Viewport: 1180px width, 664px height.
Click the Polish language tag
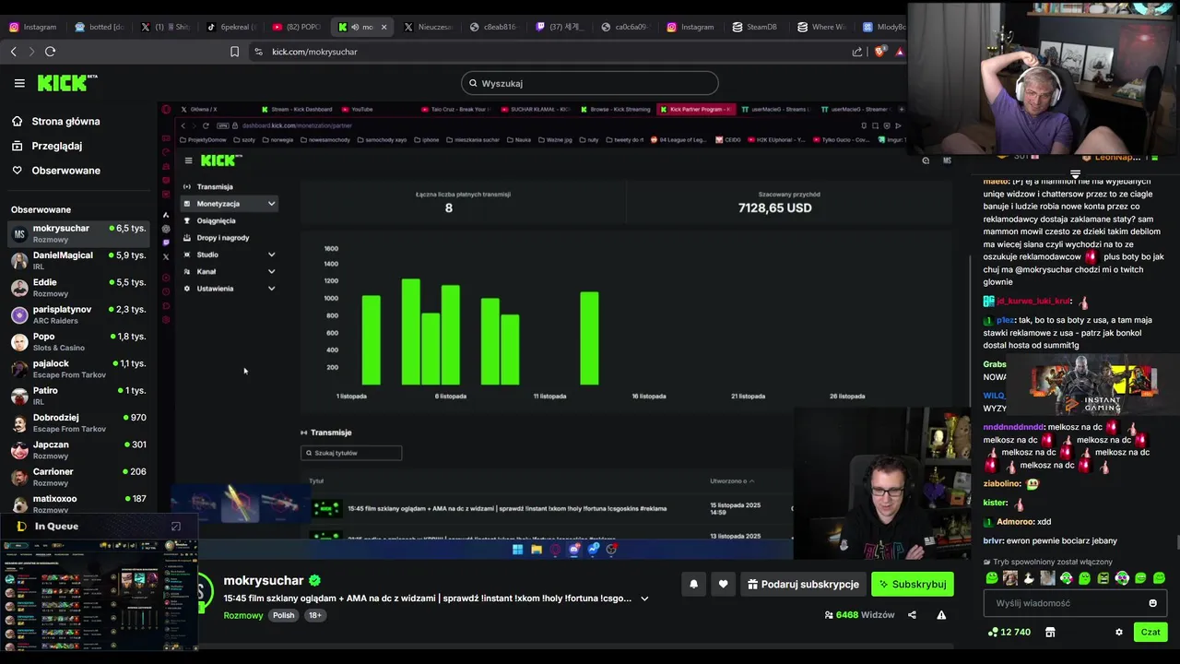284,615
